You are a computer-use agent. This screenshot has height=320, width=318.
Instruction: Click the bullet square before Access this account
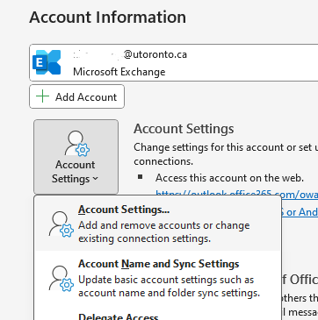[141, 176]
